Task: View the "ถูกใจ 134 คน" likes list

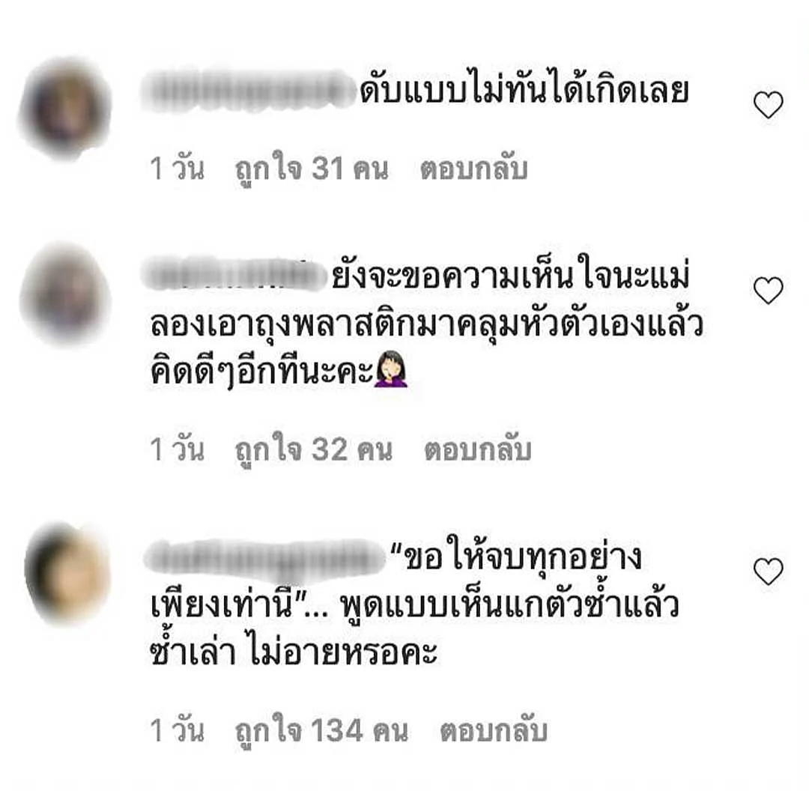Action: [321, 729]
